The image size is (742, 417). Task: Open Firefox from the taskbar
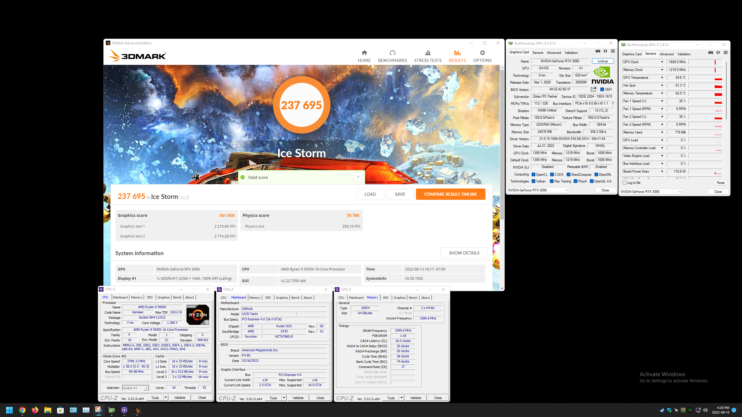click(35, 410)
